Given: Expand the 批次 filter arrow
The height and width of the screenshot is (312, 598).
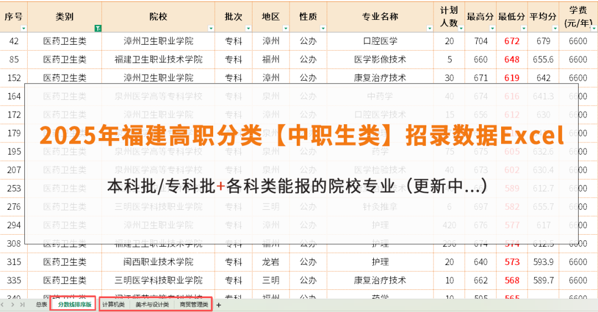Looking at the screenshot, I should point(248,28).
